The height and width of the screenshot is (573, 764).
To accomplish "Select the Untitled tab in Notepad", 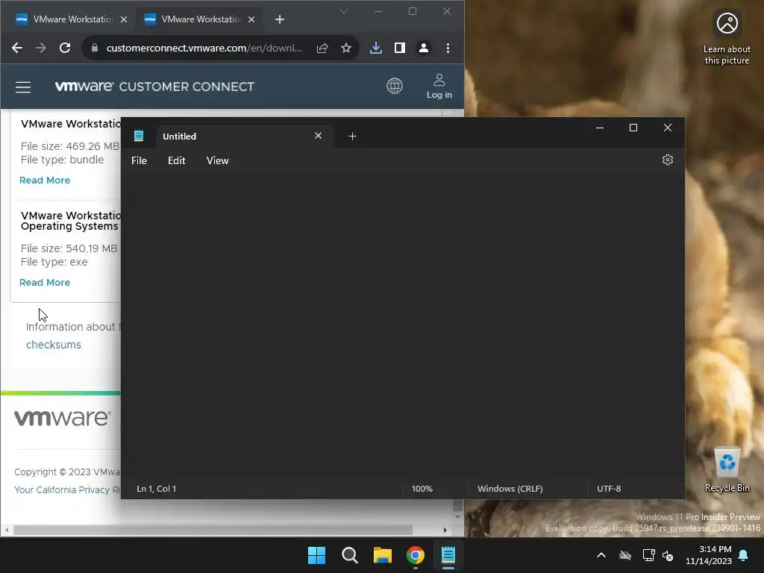I will (x=244, y=137).
